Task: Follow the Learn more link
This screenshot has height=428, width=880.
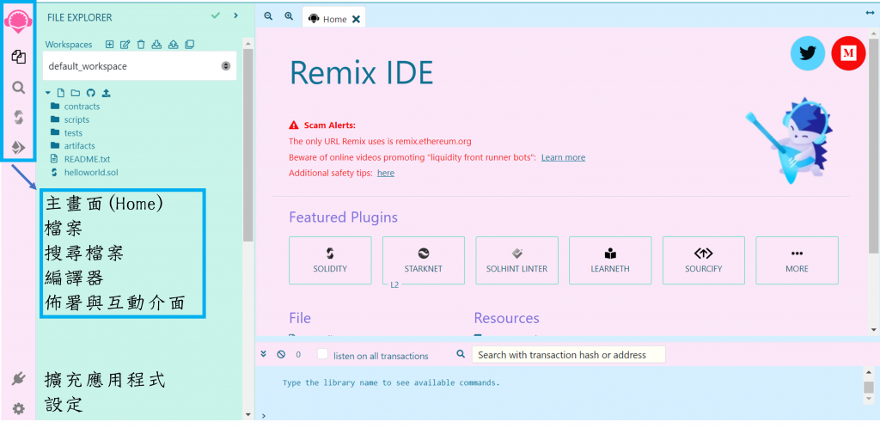Action: pyautogui.click(x=563, y=157)
